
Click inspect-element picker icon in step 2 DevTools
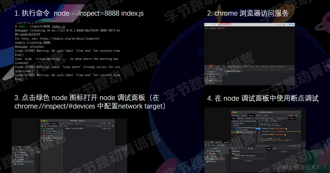pyautogui.click(x=205, y=67)
